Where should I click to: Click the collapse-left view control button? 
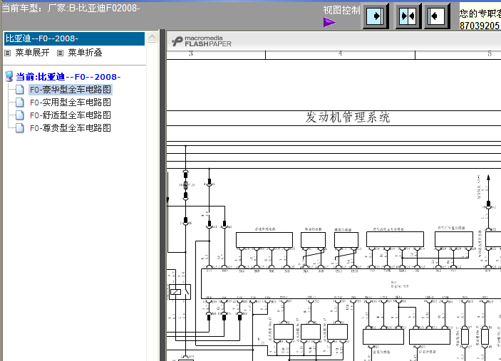(x=436, y=16)
